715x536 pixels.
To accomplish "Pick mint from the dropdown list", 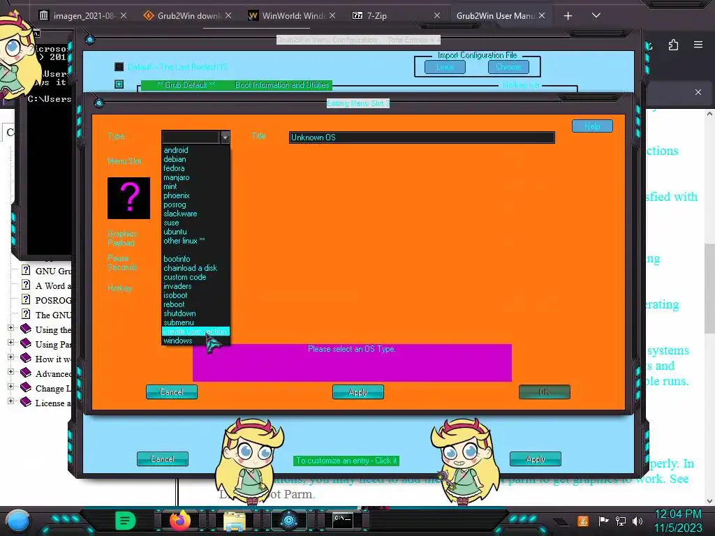I will point(170,186).
